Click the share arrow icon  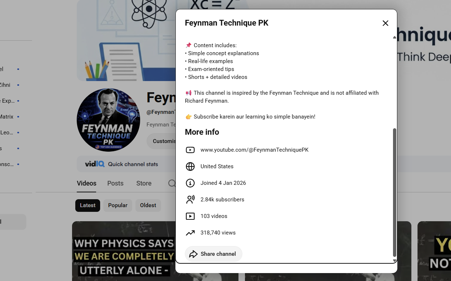pos(193,254)
